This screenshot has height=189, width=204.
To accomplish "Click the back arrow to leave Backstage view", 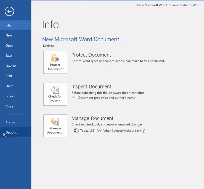I will point(9,11).
